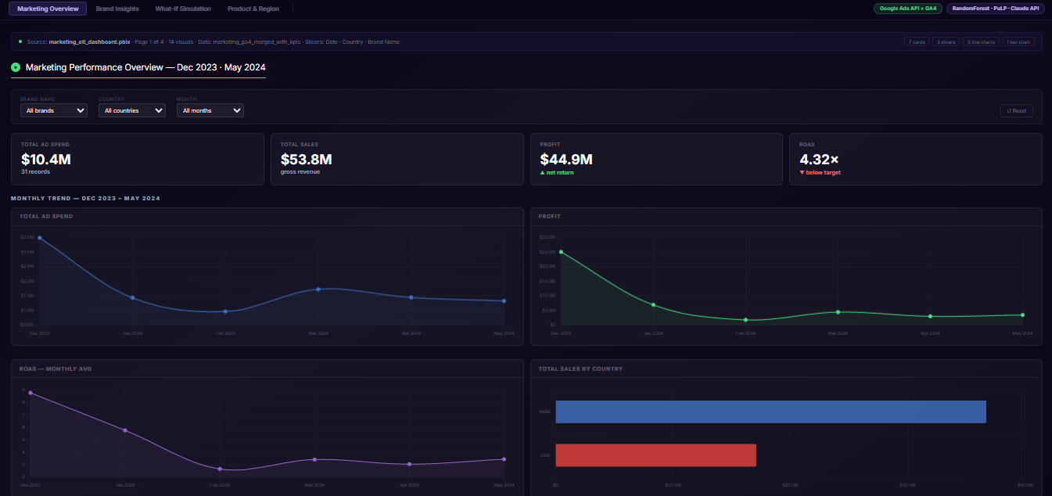This screenshot has height=496, width=1052.
Task: Open the Brand Name dropdown
Action: tap(53, 110)
